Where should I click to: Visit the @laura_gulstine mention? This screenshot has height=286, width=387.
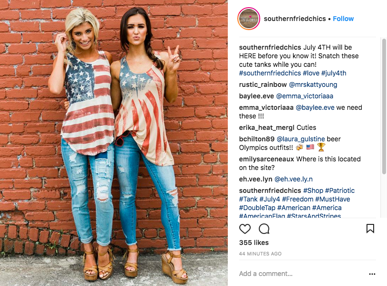point(301,139)
